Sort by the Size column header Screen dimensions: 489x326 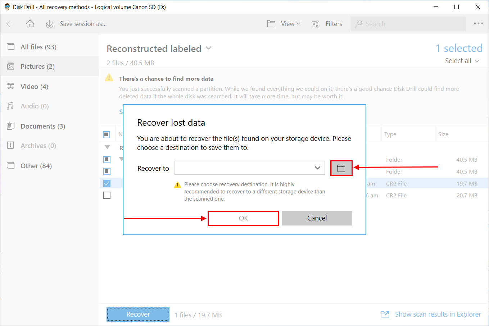(x=443, y=134)
